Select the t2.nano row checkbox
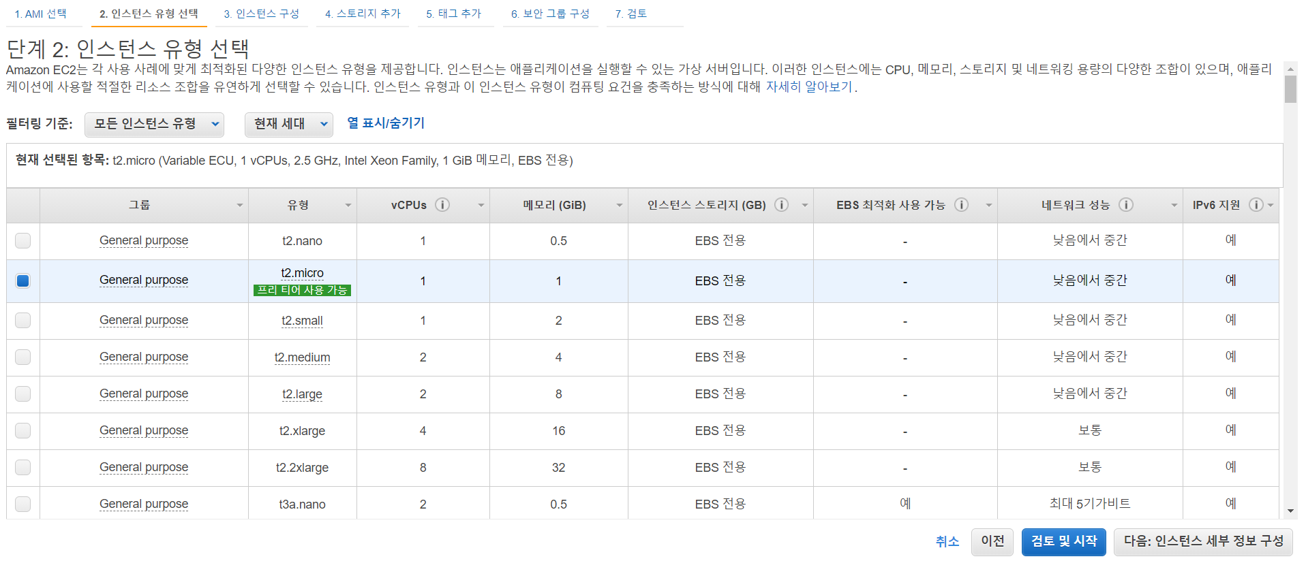This screenshot has height=561, width=1306. tap(23, 240)
